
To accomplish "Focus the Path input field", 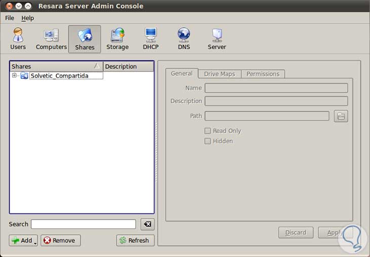I will (267, 116).
